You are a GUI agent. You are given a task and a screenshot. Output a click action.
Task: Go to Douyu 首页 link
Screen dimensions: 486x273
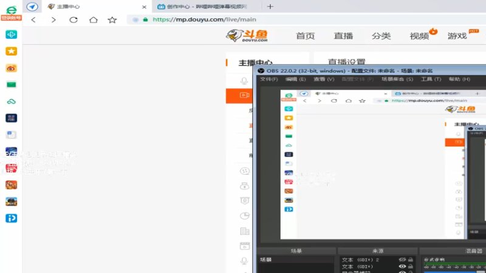point(306,36)
